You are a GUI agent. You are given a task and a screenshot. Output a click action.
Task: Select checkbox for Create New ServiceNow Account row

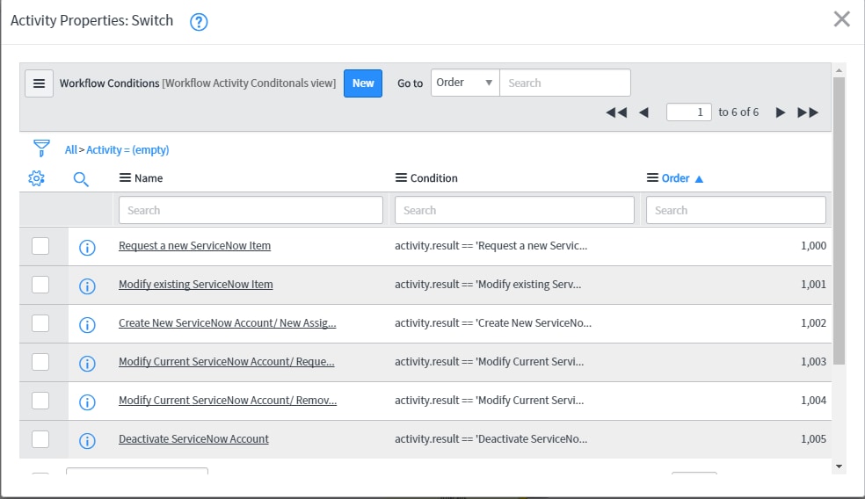pos(40,323)
